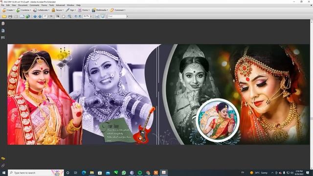313x176 pixels.
Task: Open the View menu
Action: pyautogui.click(x=14, y=5)
